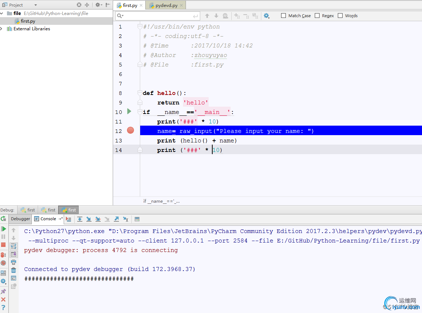Collapse all in Project panel
Viewport: 422px width, 313px height.
pos(87,5)
